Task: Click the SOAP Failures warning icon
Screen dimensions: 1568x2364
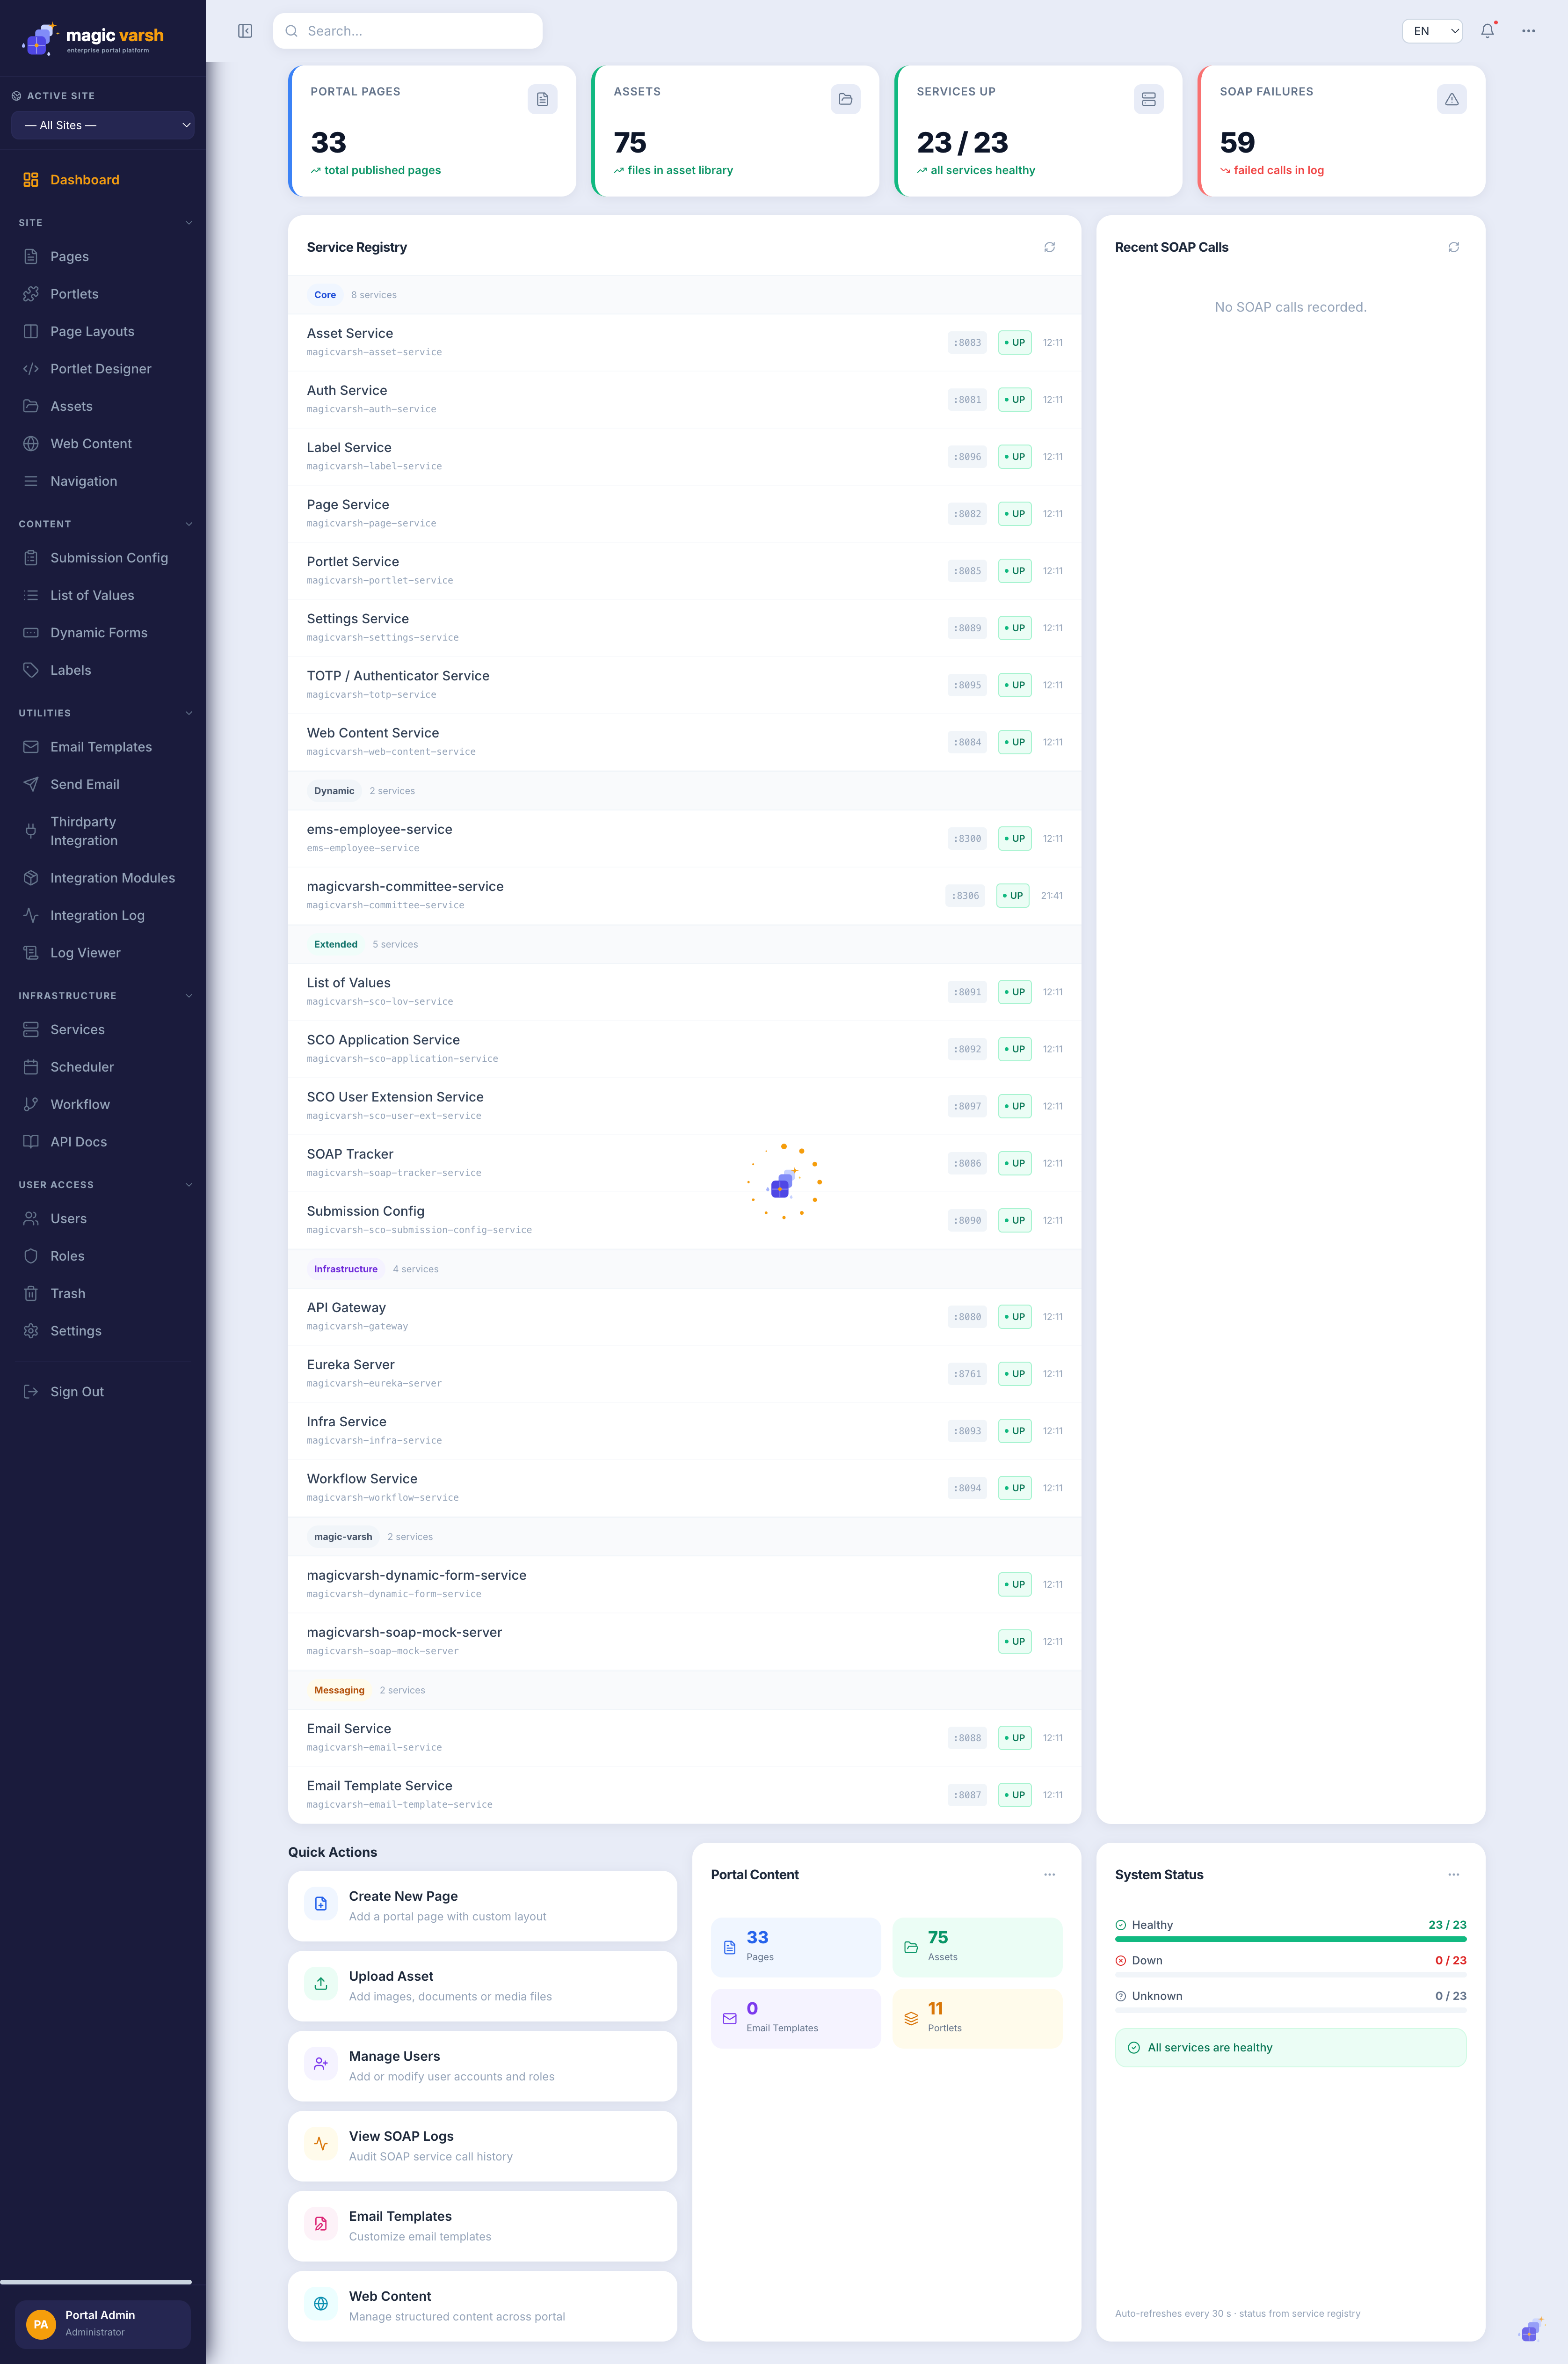Action: pos(1451,99)
